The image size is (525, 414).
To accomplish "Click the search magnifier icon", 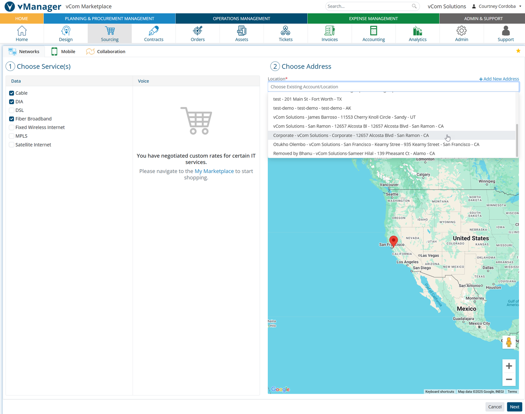I will 414,6.
